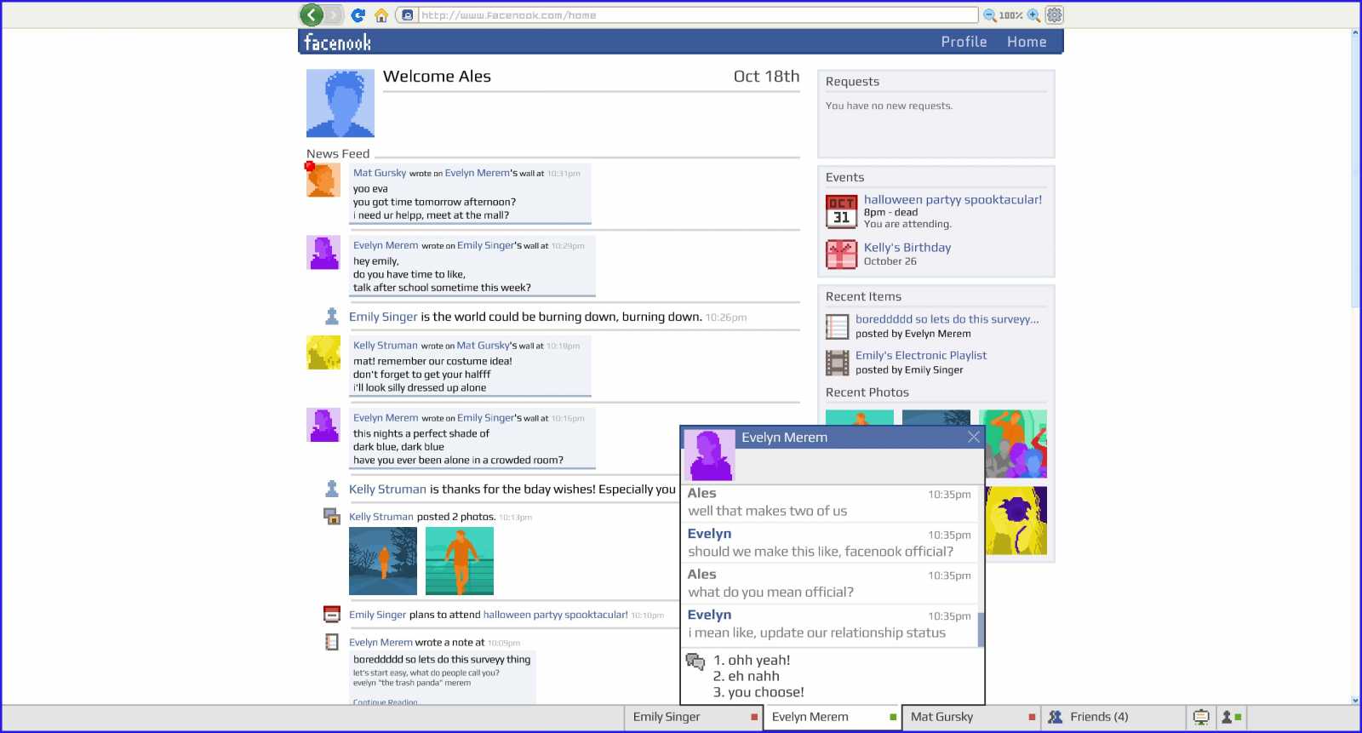Open Kelly's dark blue forest photo

pyautogui.click(x=383, y=561)
